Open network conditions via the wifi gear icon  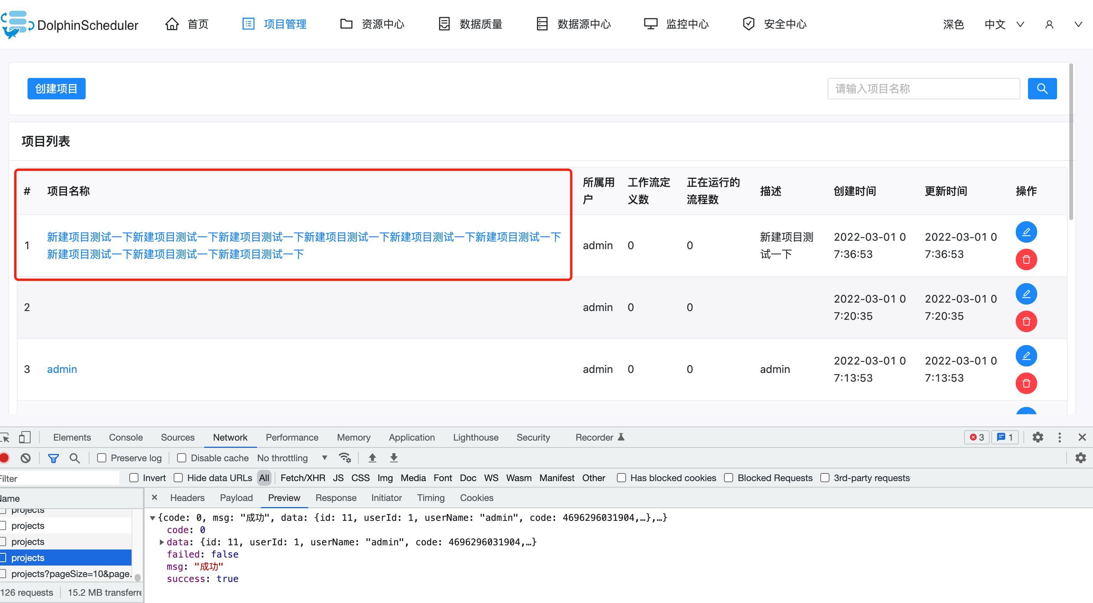[x=345, y=458]
